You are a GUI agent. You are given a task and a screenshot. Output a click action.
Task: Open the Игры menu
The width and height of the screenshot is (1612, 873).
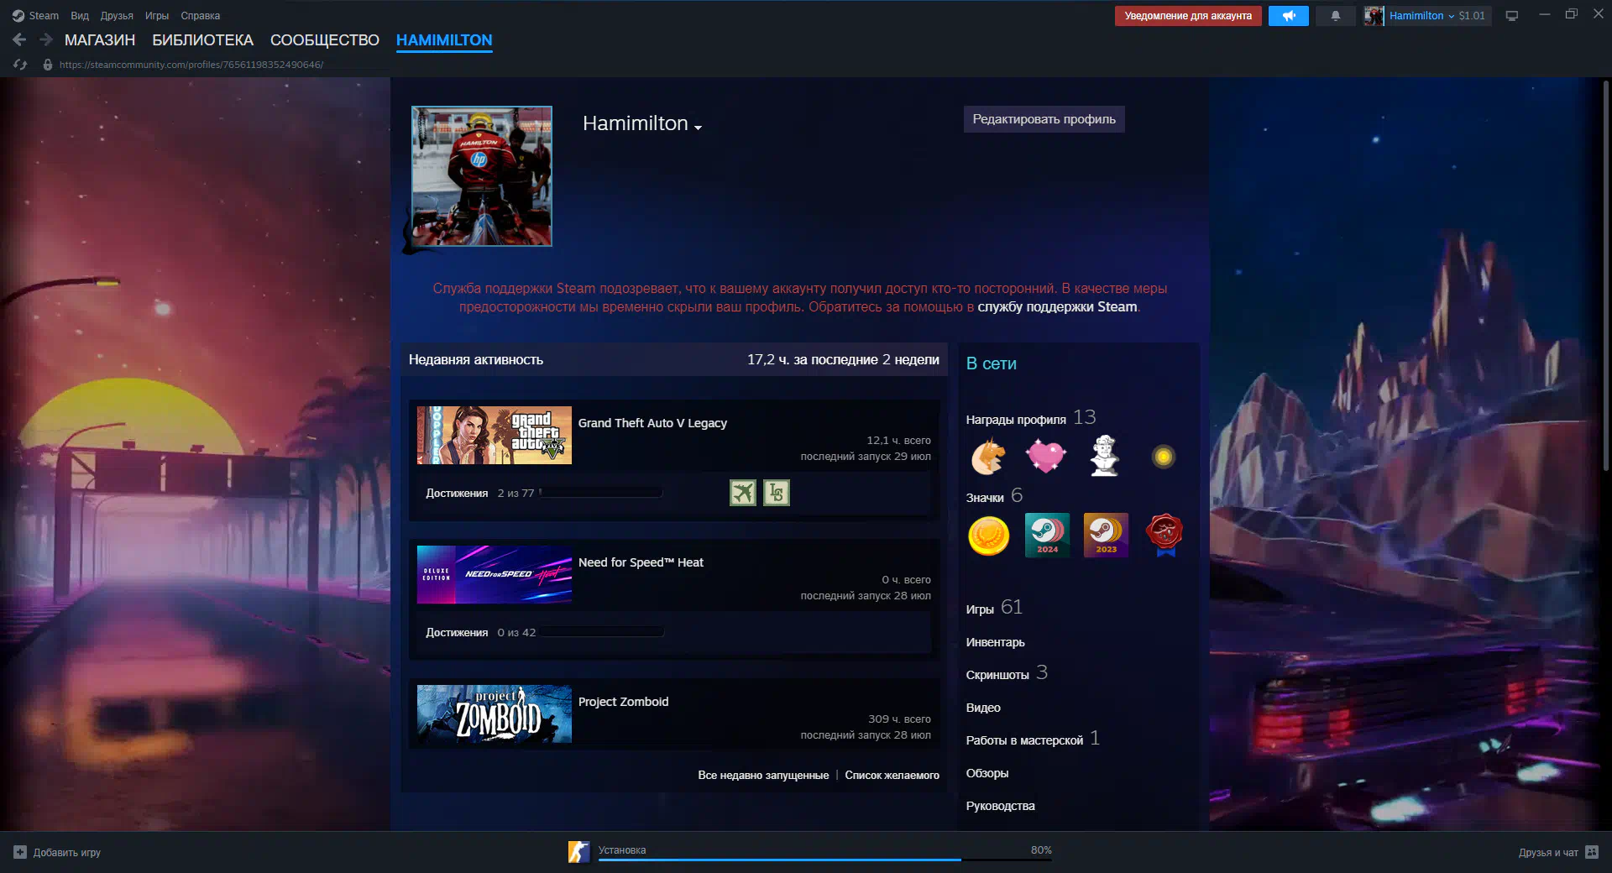tap(157, 15)
